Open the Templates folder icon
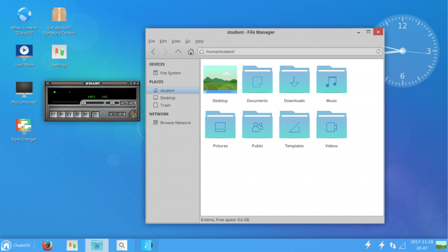 pos(294,125)
